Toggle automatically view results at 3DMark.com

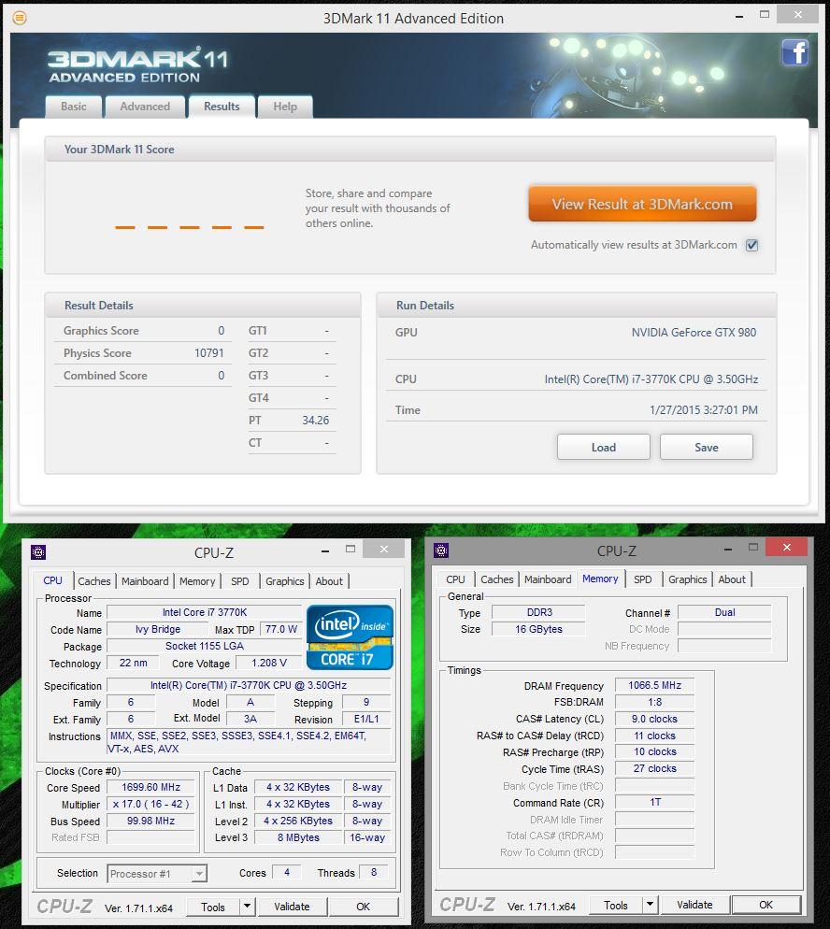coord(751,245)
